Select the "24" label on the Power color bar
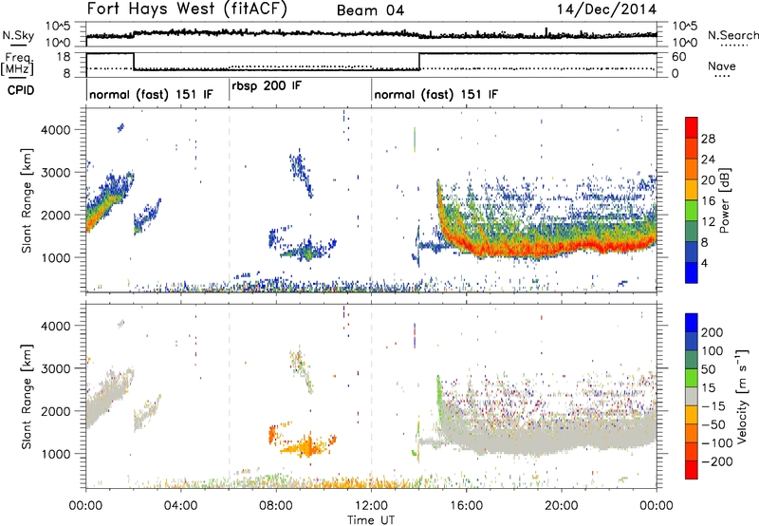759x526 pixels. [x=708, y=160]
